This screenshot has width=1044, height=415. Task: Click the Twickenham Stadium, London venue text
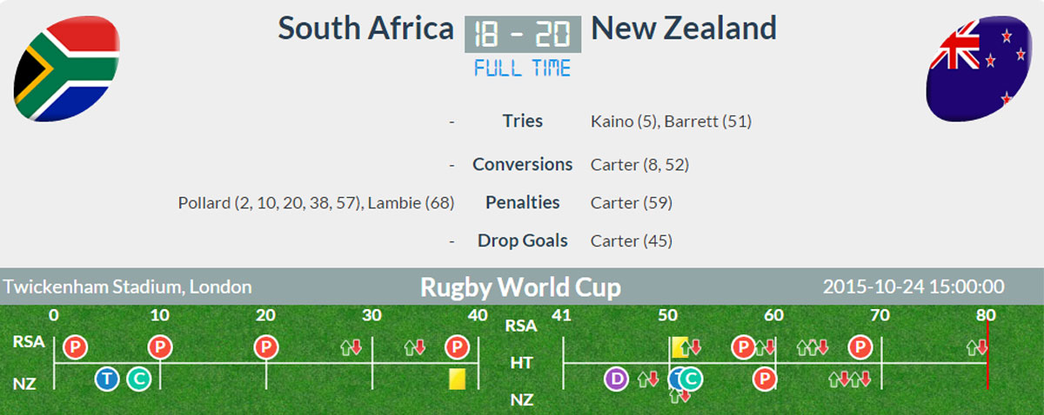pyautogui.click(x=128, y=287)
